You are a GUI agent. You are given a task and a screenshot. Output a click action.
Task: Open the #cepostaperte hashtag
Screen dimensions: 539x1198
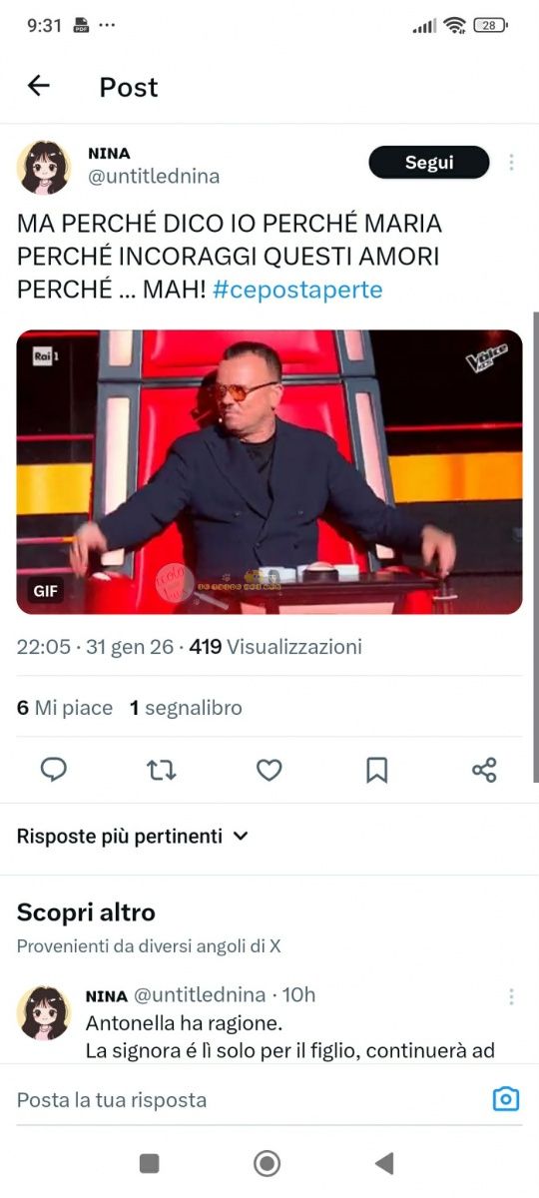tap(297, 290)
